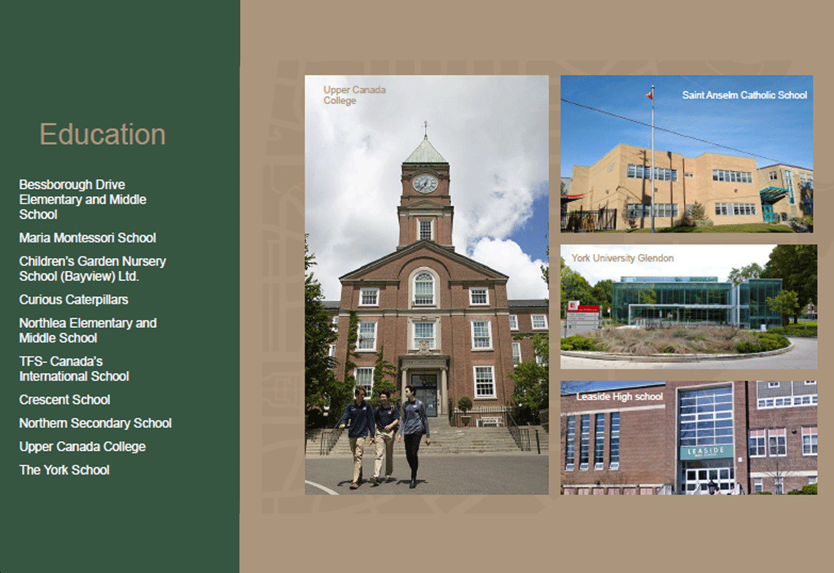Click the Leaside High school caption
Image resolution: width=834 pixels, height=573 pixels.
pos(620,396)
